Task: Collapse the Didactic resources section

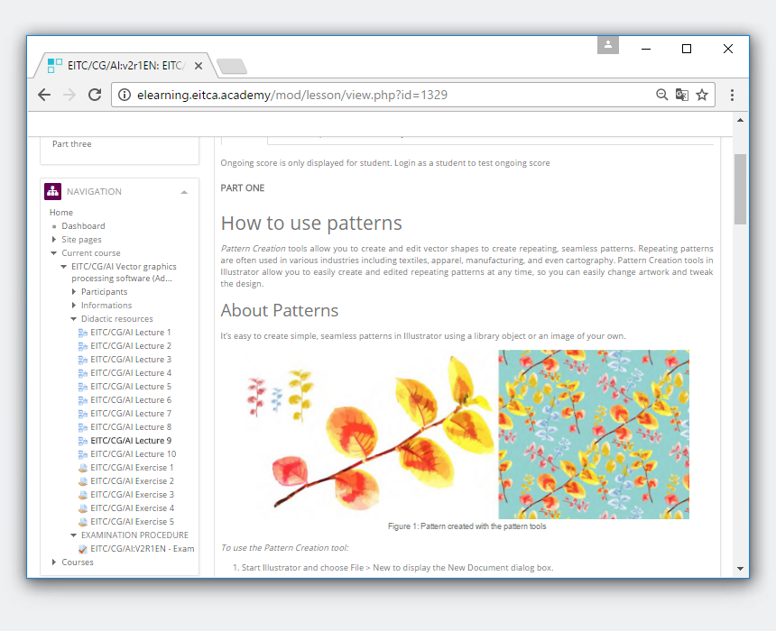Action: pos(74,319)
